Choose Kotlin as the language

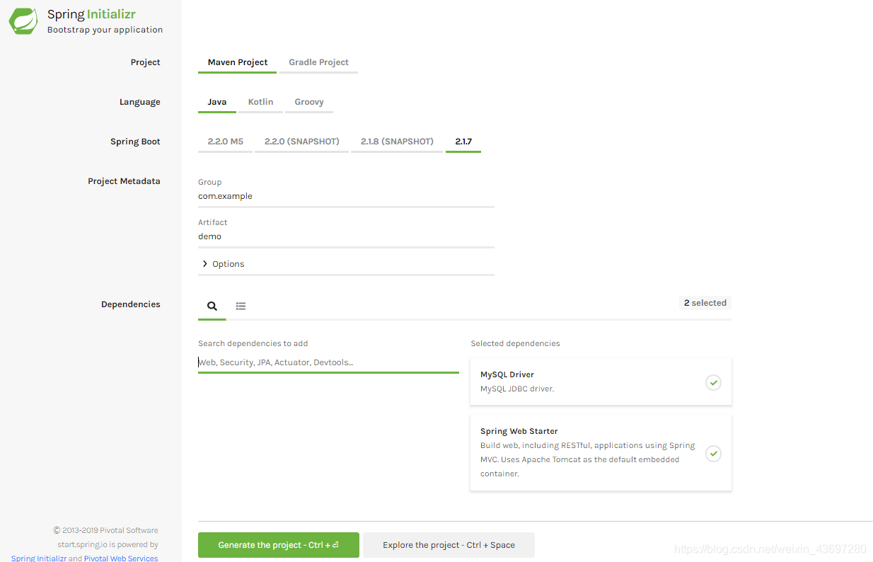coord(260,102)
